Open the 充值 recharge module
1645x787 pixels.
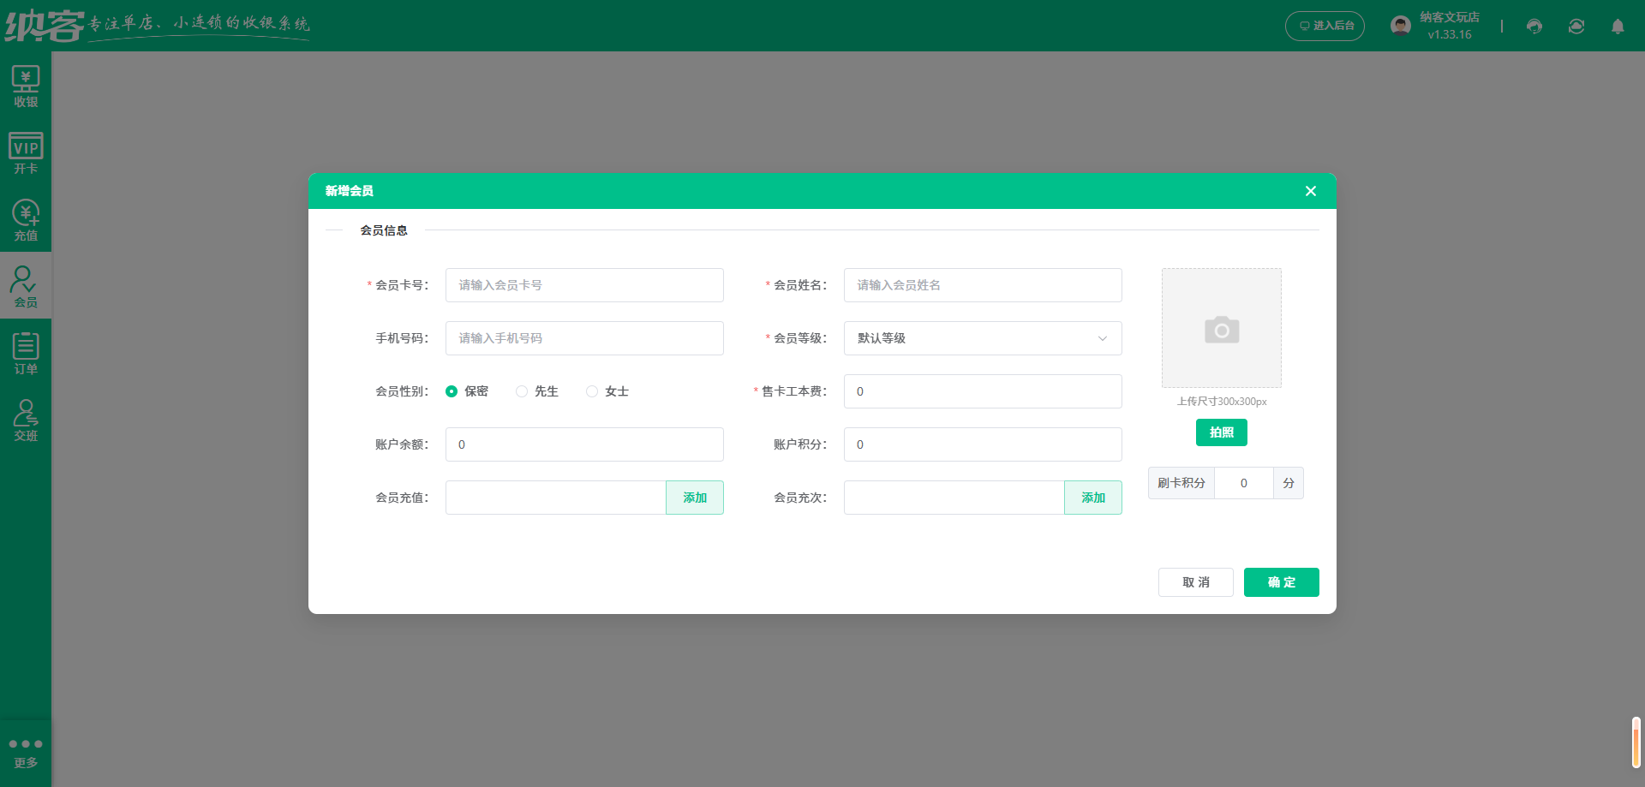click(x=26, y=218)
